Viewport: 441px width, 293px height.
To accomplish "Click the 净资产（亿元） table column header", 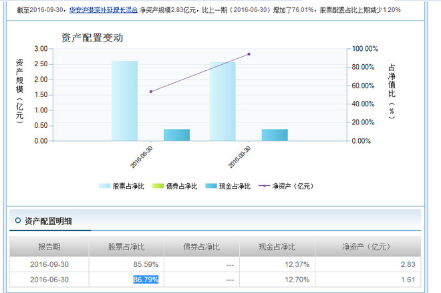I will tap(367, 247).
